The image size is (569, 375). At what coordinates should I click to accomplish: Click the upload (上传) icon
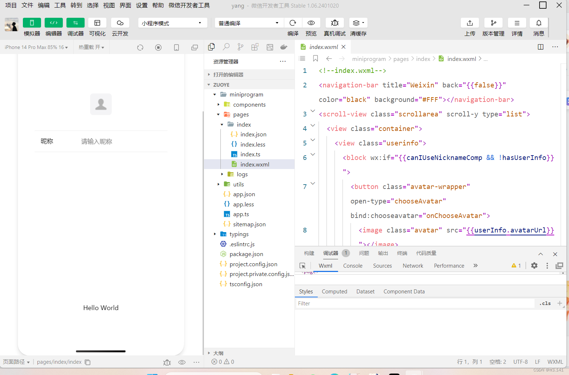click(x=470, y=23)
